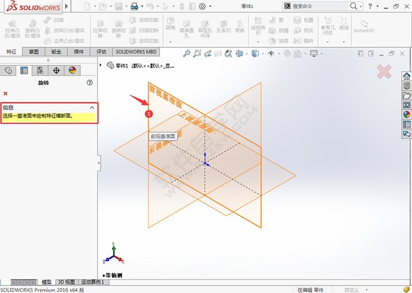Click the Fillet (圆角) tool

click(171, 24)
